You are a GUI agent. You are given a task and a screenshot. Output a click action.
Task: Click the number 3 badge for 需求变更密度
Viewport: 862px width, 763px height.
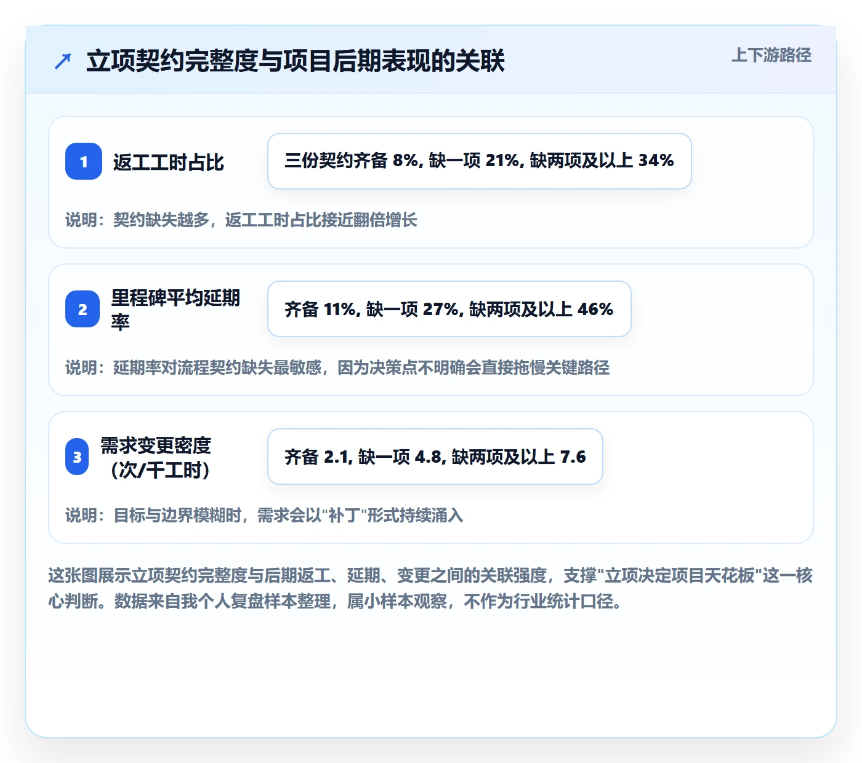(x=77, y=457)
